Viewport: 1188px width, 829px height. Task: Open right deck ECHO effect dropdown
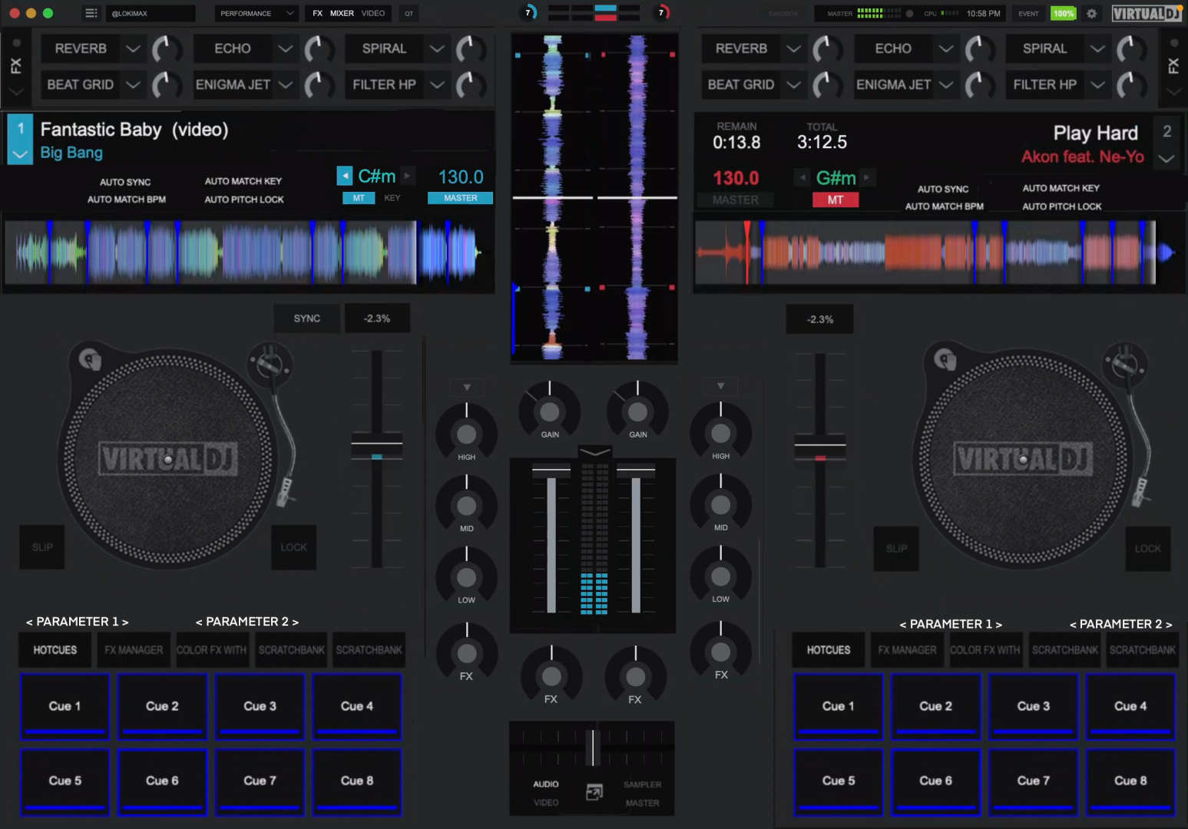click(946, 48)
